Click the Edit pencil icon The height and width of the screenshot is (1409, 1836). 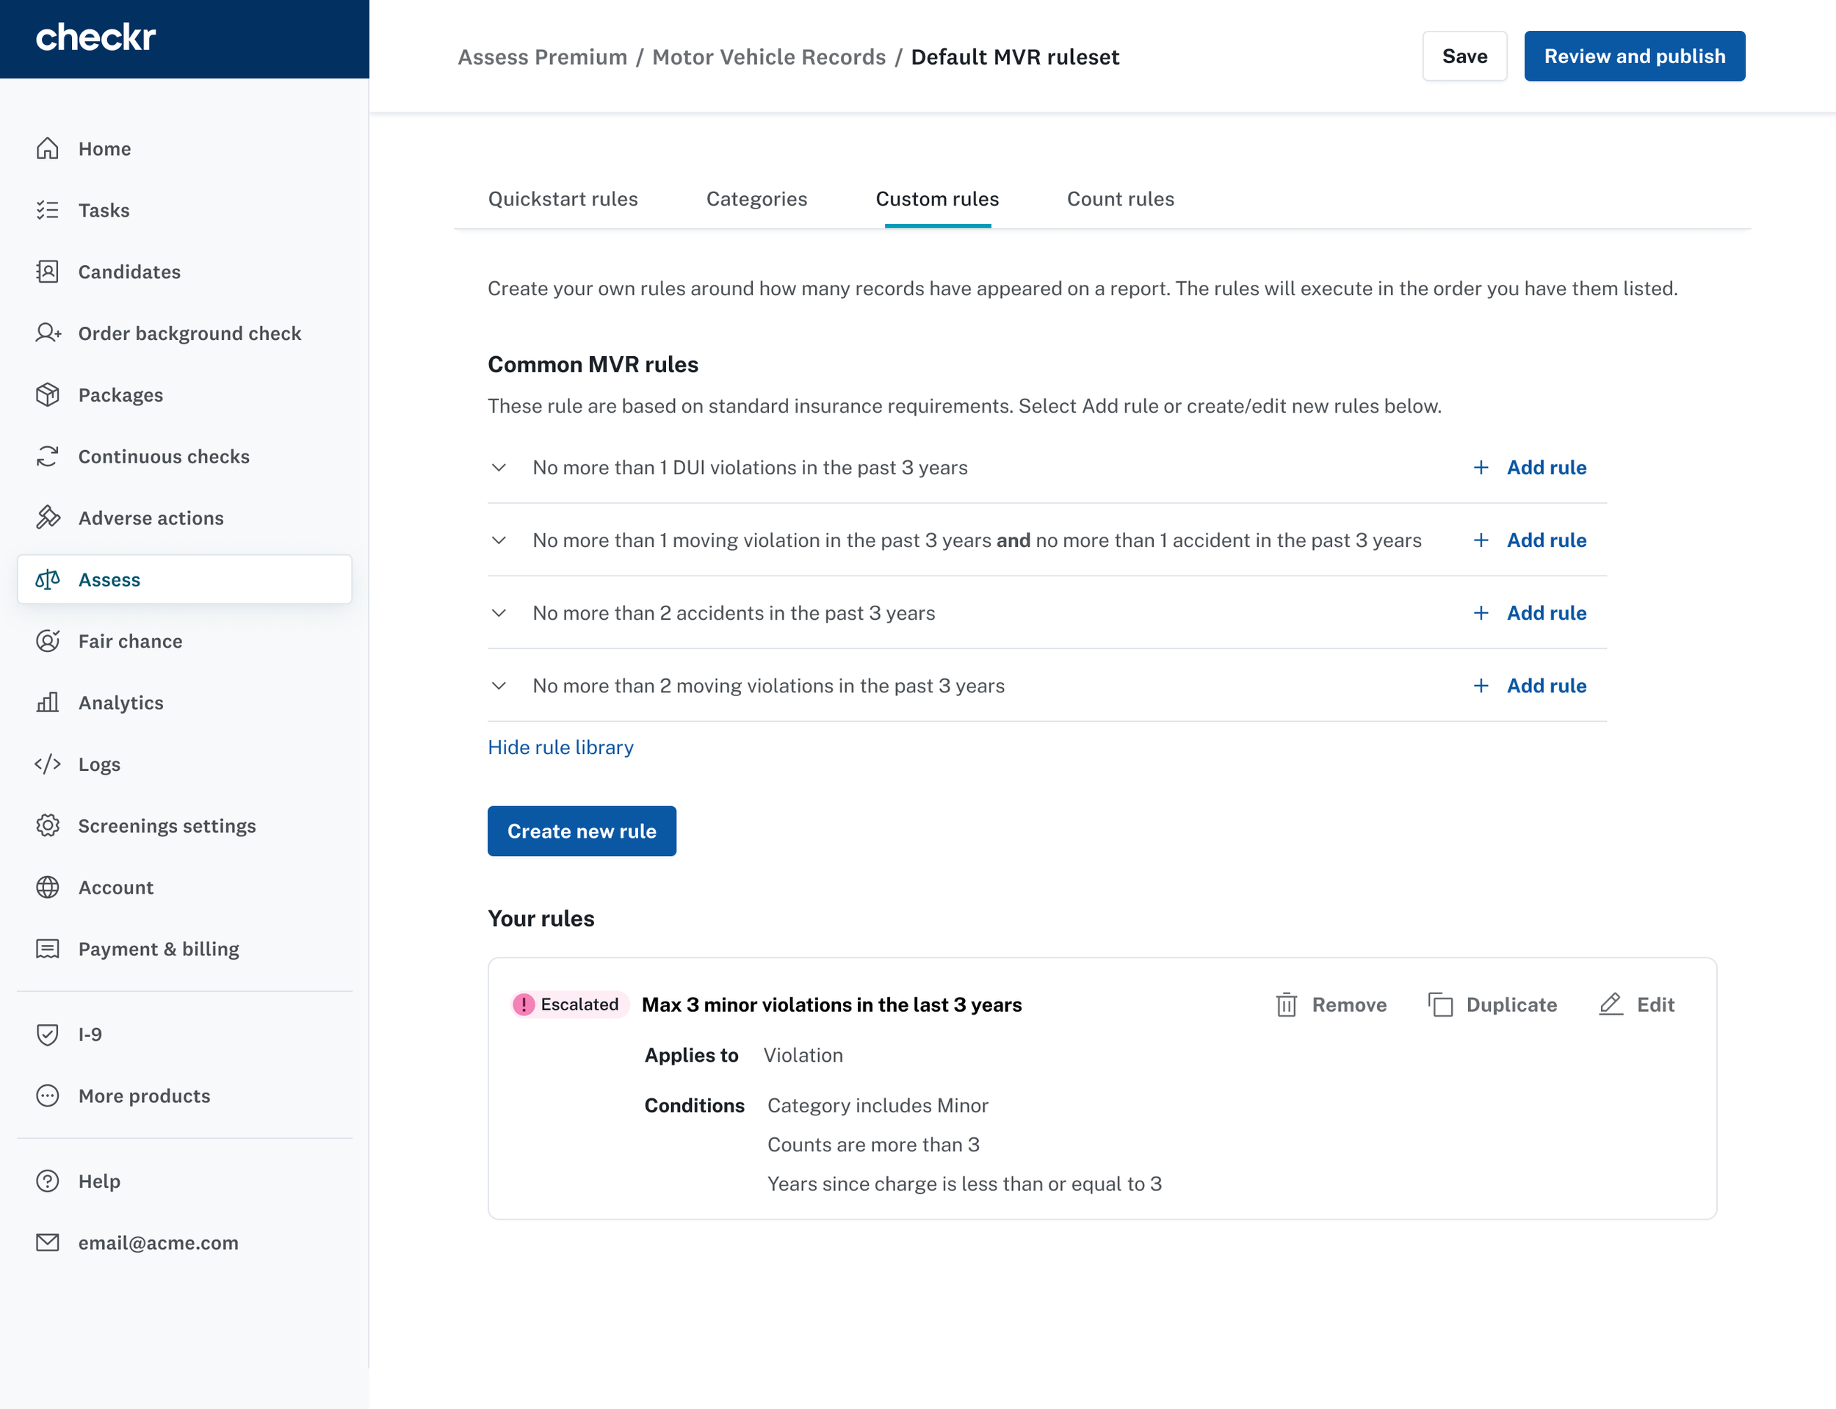click(1611, 1004)
